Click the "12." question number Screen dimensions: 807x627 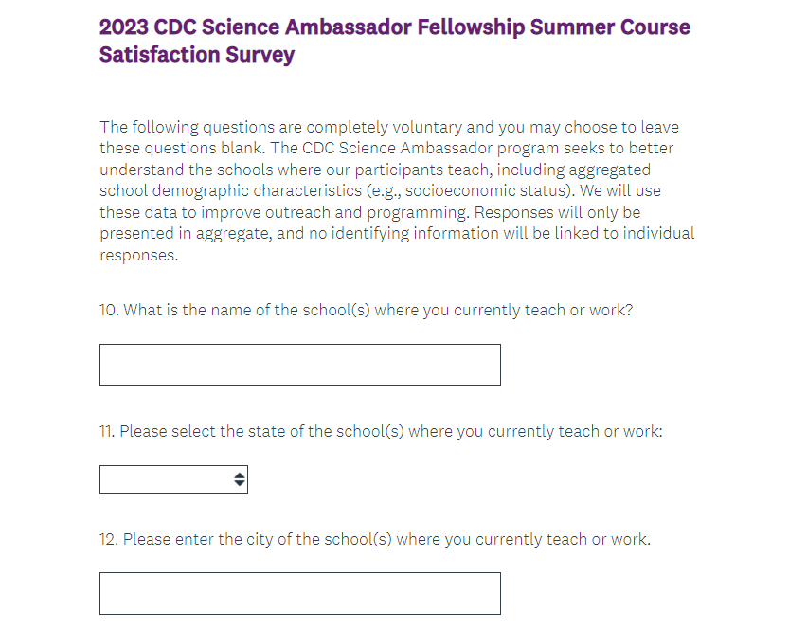[109, 540]
